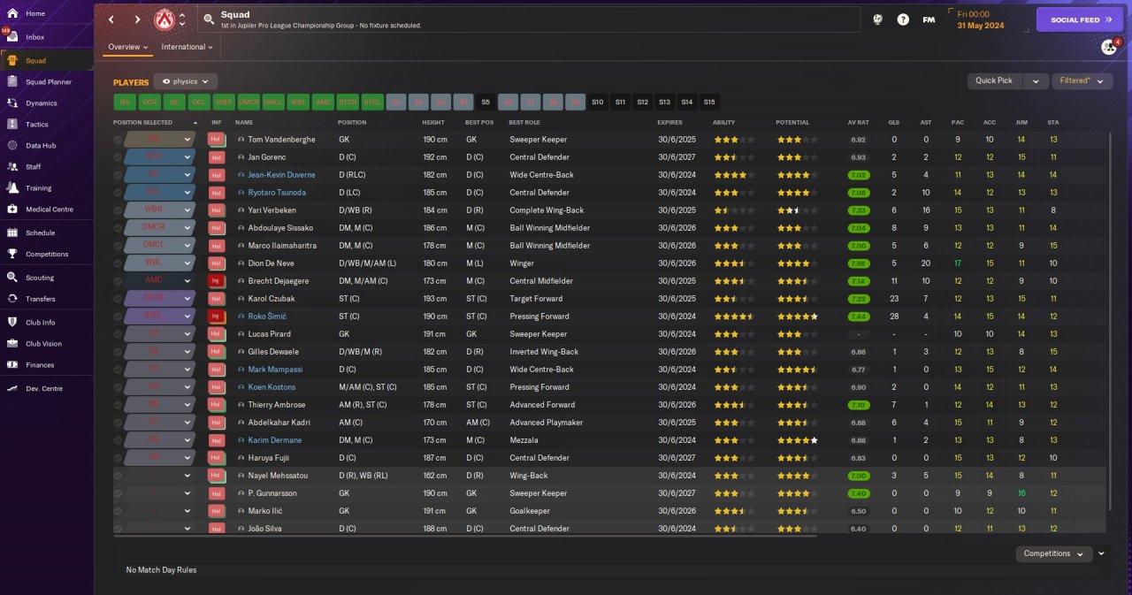Open the world globe icon

[x=877, y=19]
